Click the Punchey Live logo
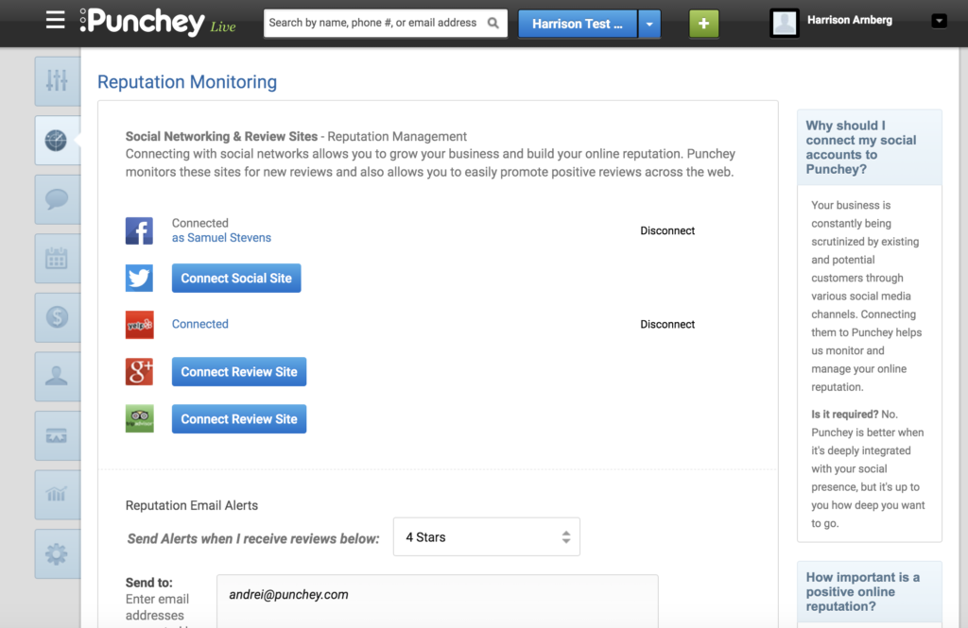The height and width of the screenshot is (628, 968). [x=158, y=22]
